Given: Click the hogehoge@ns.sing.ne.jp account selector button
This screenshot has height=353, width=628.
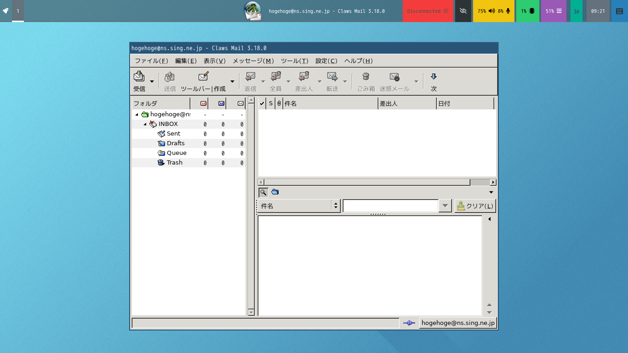Looking at the screenshot, I should [x=458, y=323].
